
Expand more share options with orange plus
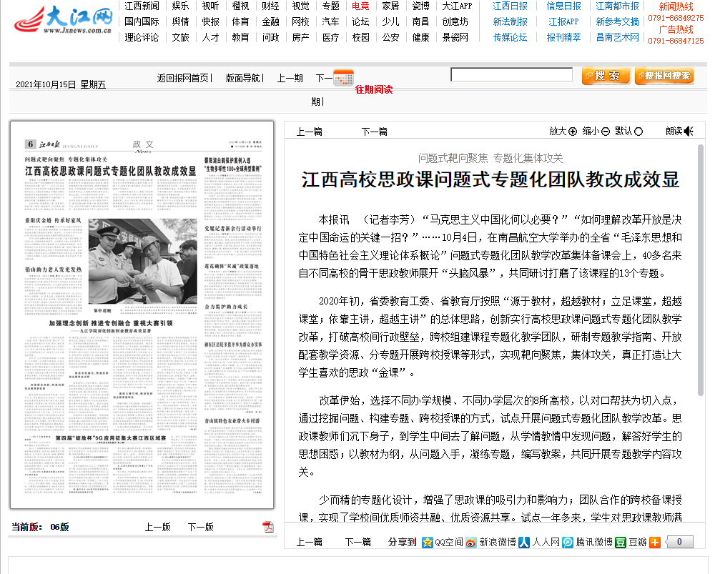pyautogui.click(x=655, y=543)
